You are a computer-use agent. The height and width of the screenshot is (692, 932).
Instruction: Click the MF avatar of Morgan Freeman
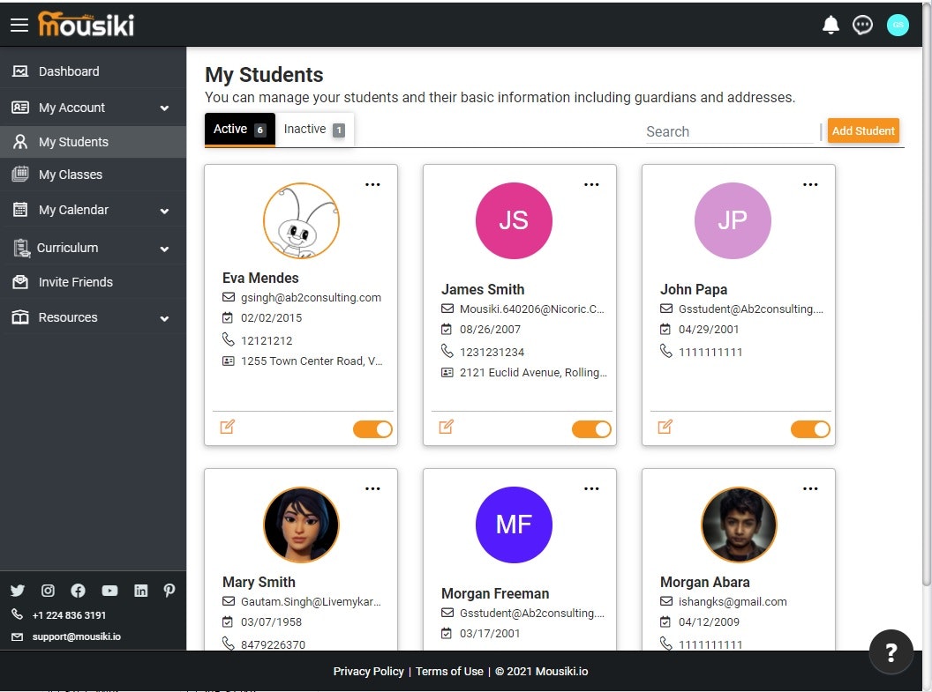(515, 525)
